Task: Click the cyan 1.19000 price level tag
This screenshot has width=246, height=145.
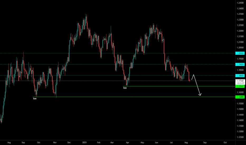Action: [240, 64]
